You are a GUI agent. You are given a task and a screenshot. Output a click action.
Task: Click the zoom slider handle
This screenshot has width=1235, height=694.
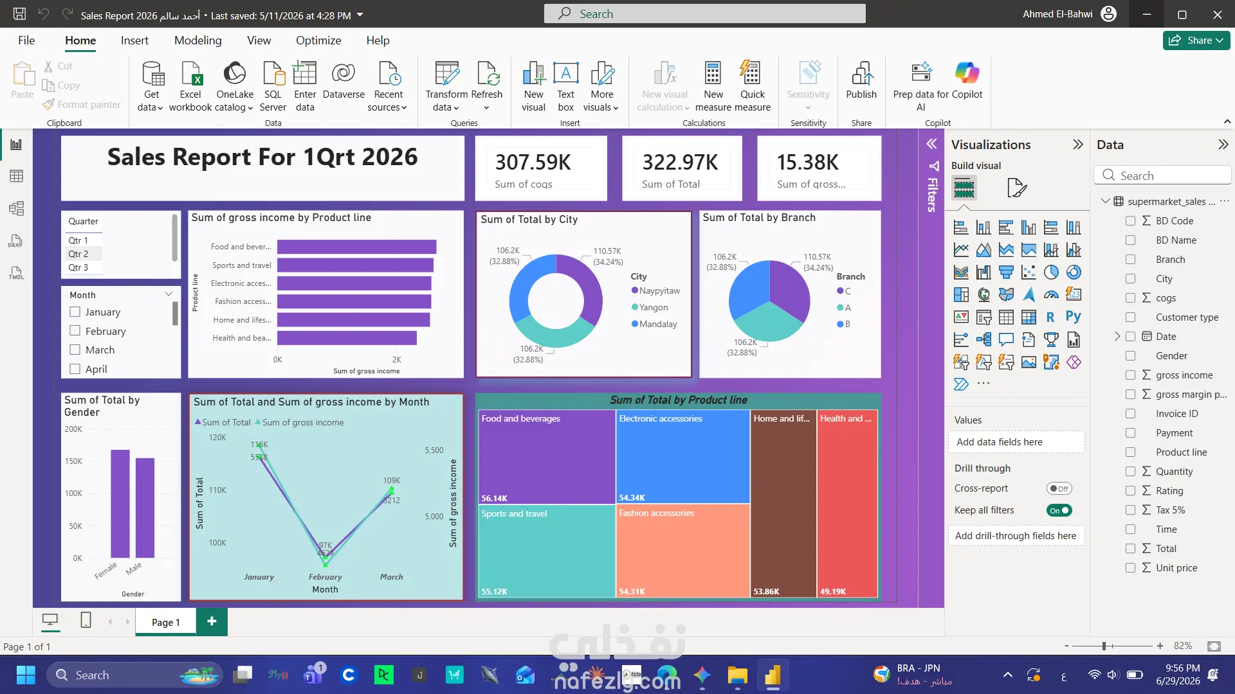click(1104, 646)
